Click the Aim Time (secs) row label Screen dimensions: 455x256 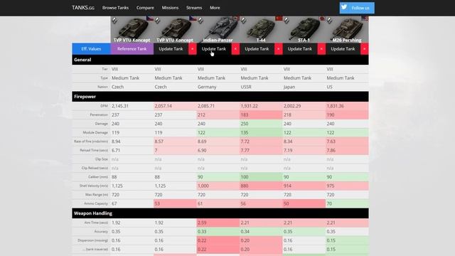click(96, 223)
